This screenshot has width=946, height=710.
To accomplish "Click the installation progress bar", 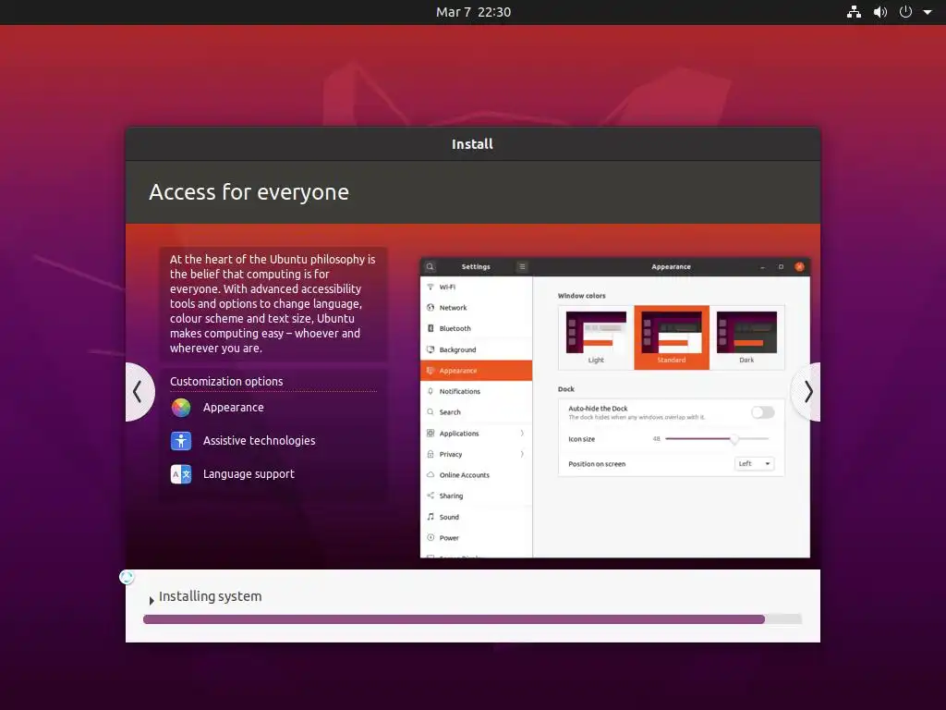I will point(472,619).
